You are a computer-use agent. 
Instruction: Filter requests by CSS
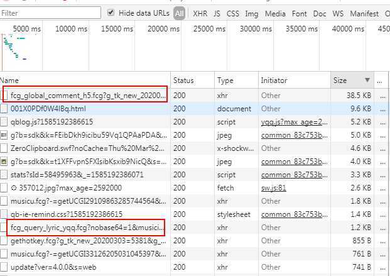[x=233, y=13]
